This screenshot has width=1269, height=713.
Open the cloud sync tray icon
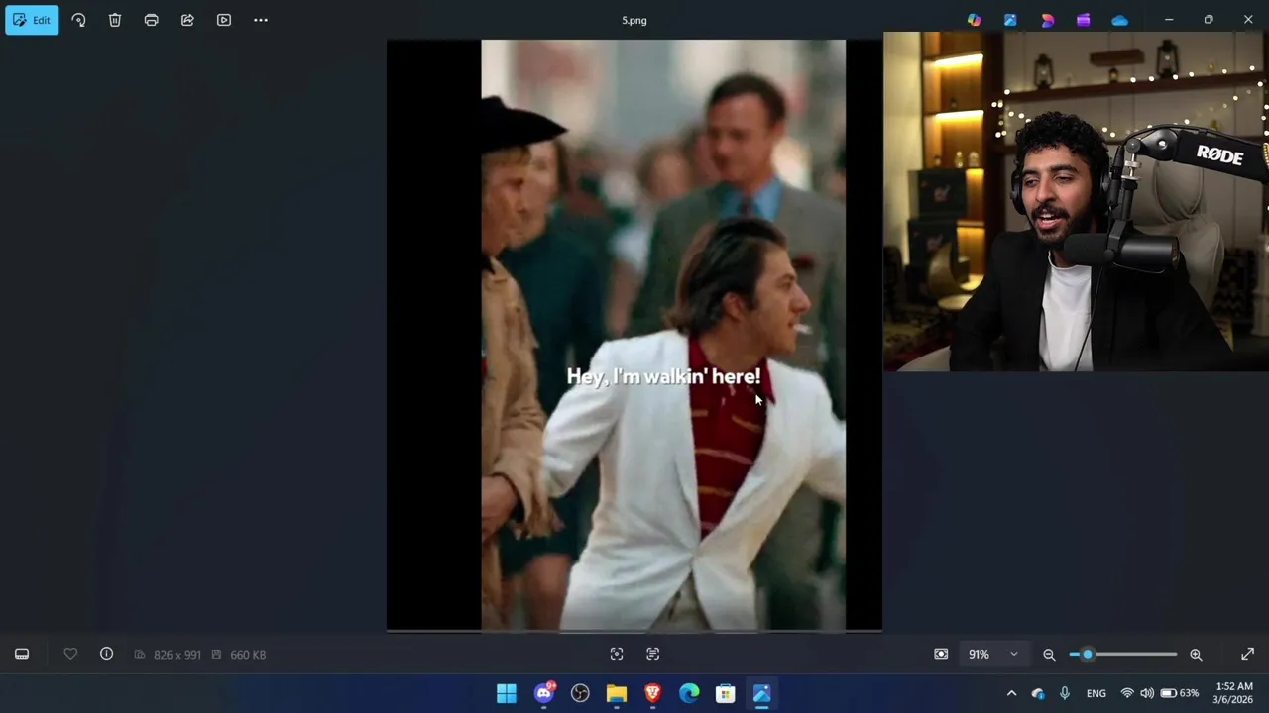click(1038, 693)
